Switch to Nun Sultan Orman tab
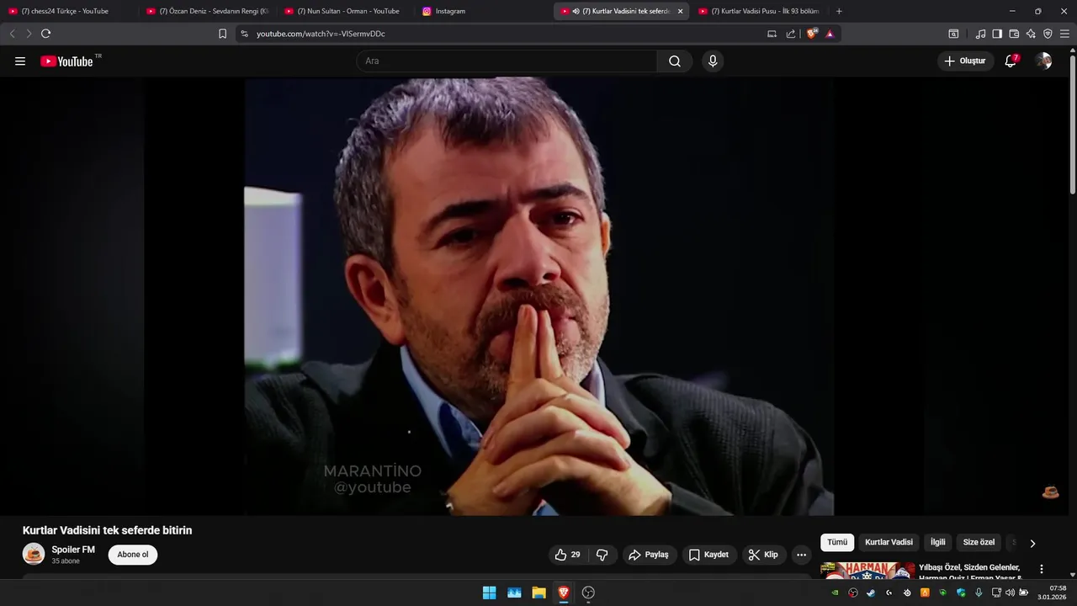This screenshot has height=606, width=1077. point(345,11)
